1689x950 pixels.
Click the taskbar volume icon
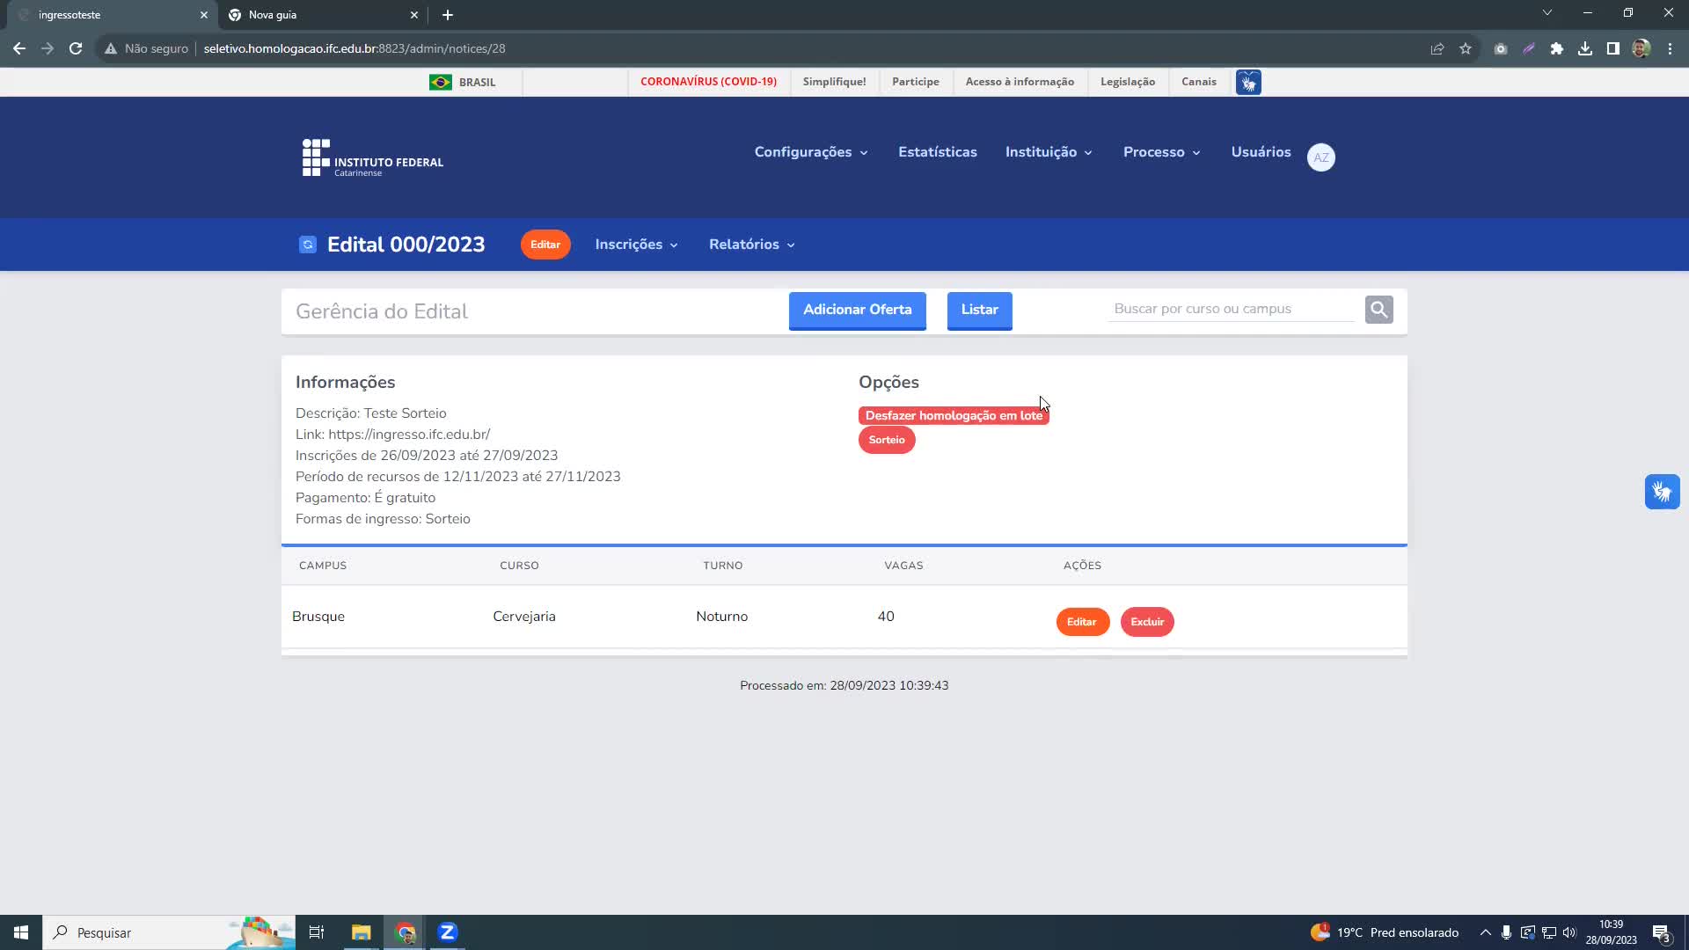[1569, 932]
